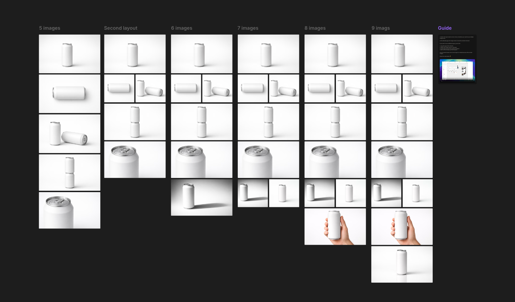Open the purple Guide heading

pyautogui.click(x=444, y=28)
